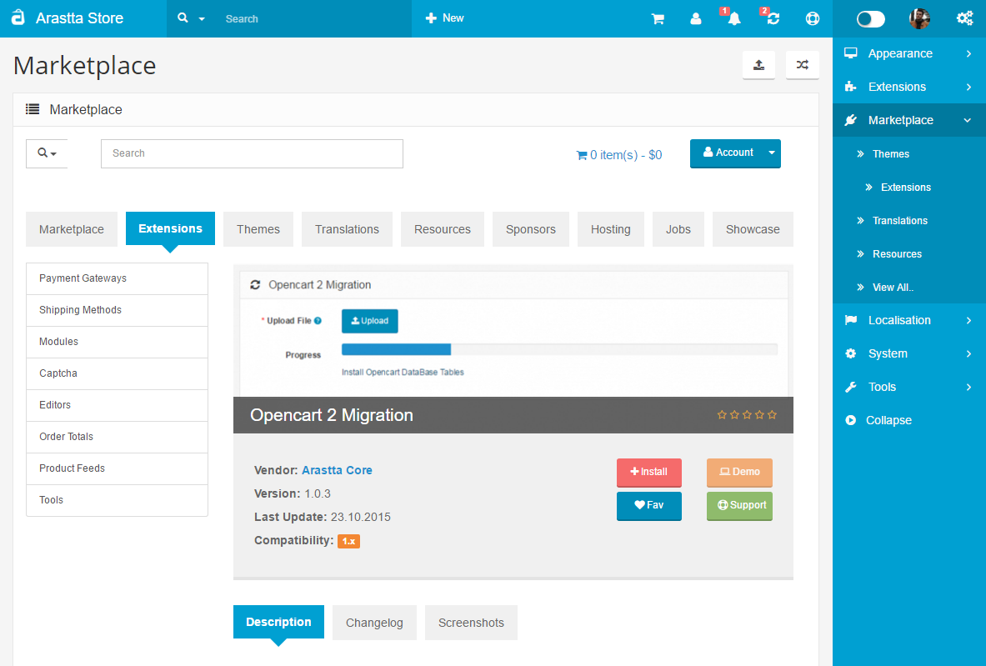Switch to the Themes tab
The width and height of the screenshot is (986, 666).
258,228
